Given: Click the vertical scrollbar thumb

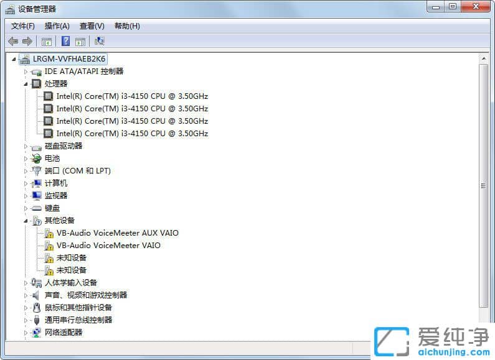Looking at the screenshot, I should (483, 186).
